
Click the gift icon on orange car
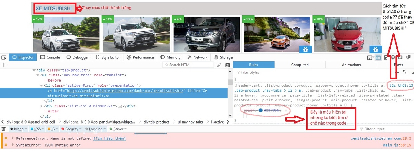coord(305,50)
